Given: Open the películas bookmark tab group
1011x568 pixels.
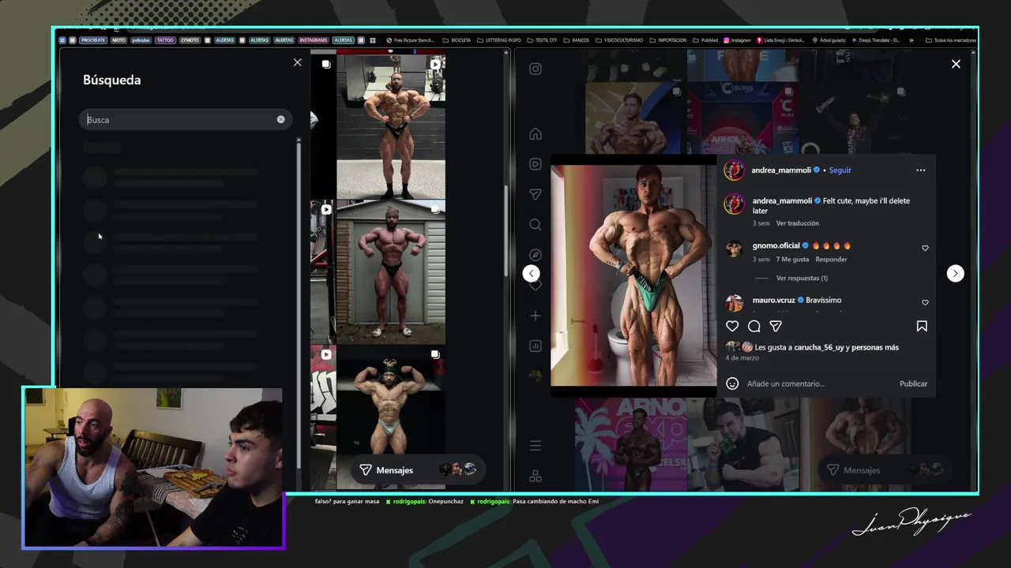Looking at the screenshot, I should (x=141, y=40).
